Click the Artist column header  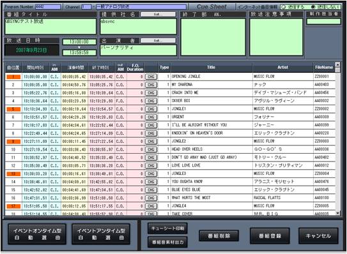283,68
